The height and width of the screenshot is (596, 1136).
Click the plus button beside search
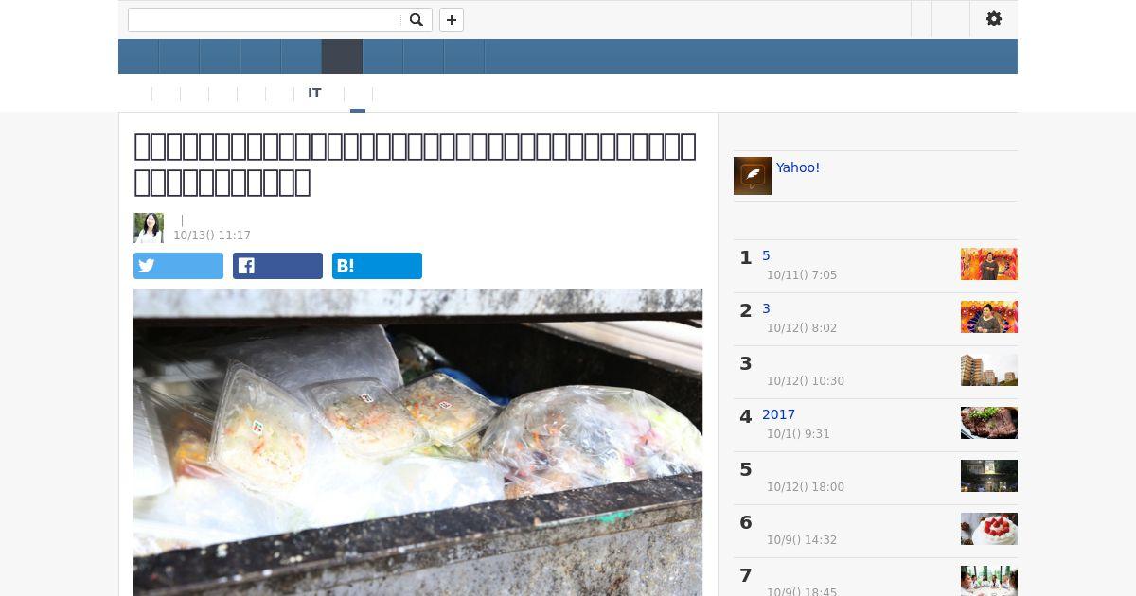(x=452, y=20)
